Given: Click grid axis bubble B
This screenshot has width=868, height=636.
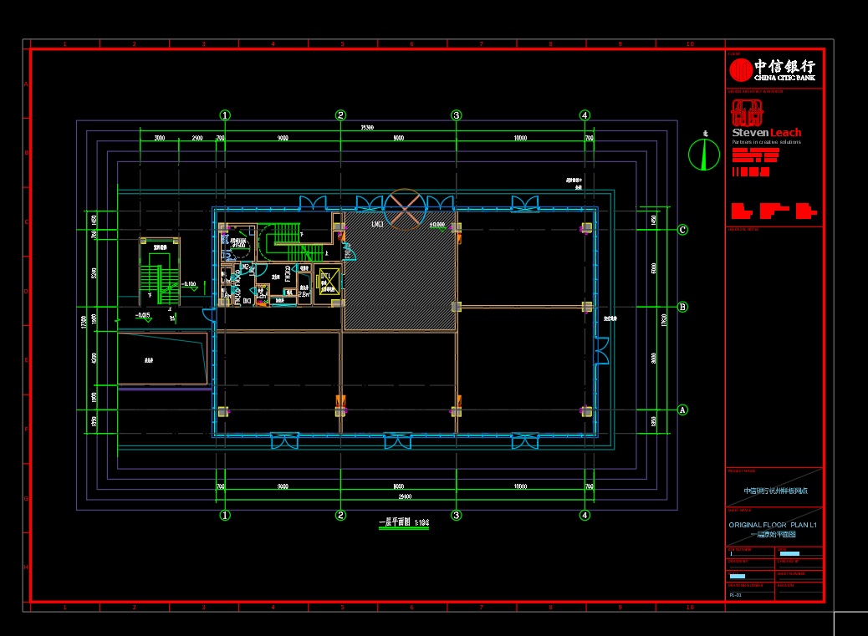Looking at the screenshot, I should (682, 307).
